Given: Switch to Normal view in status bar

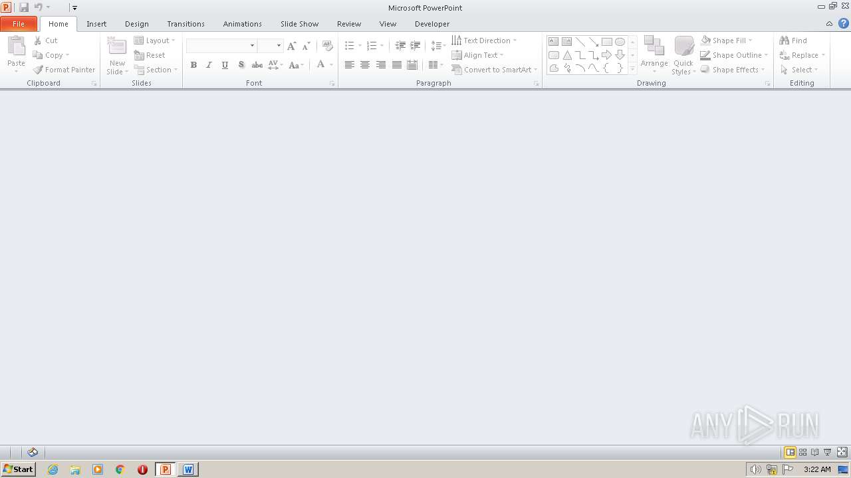Looking at the screenshot, I should click(x=790, y=452).
